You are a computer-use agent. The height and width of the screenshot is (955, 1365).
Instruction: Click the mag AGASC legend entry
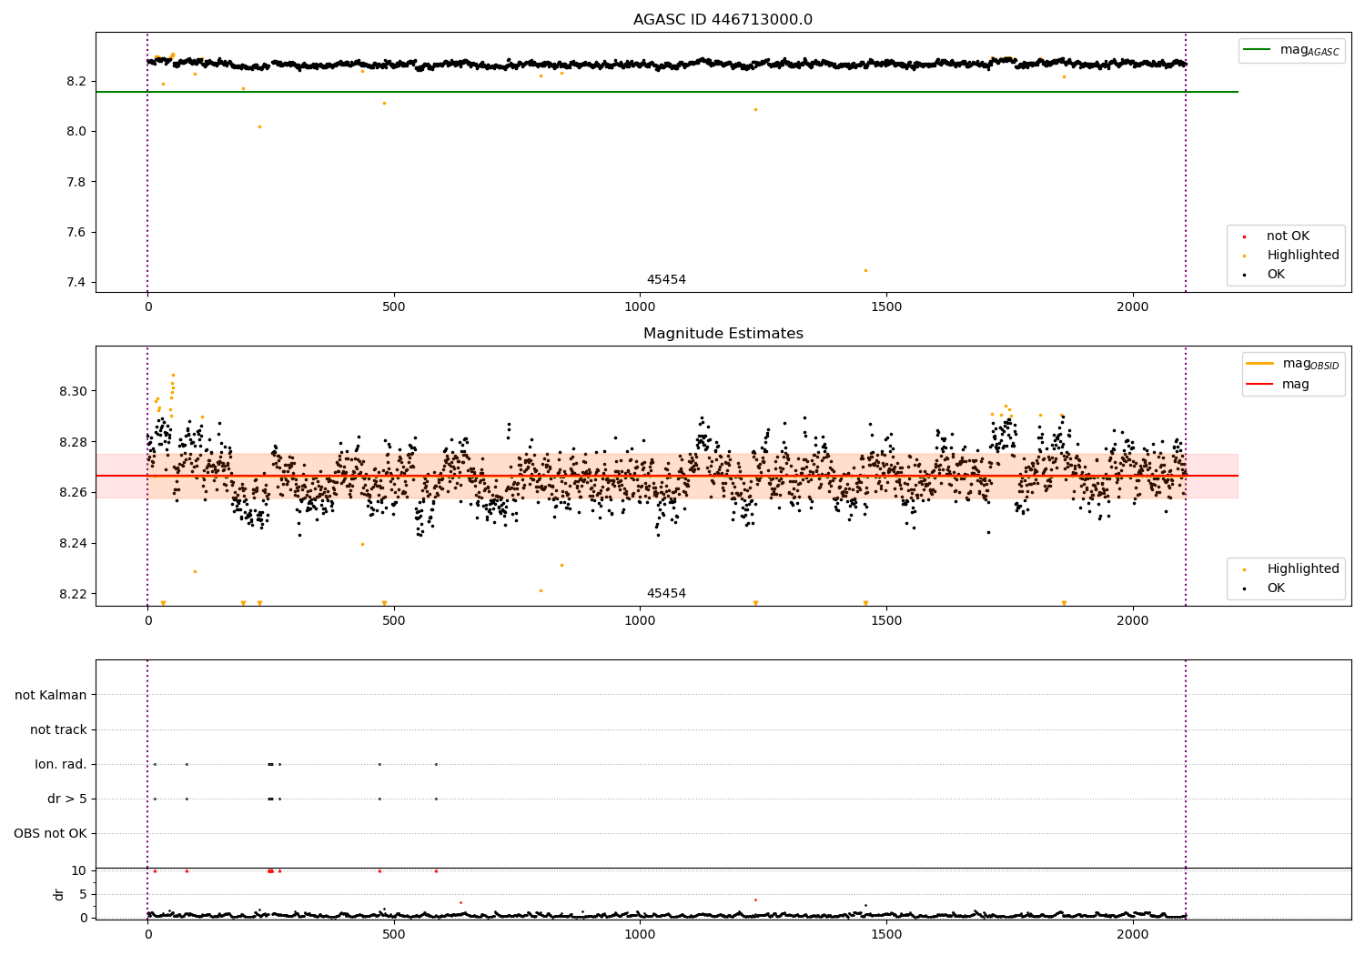point(1291,50)
